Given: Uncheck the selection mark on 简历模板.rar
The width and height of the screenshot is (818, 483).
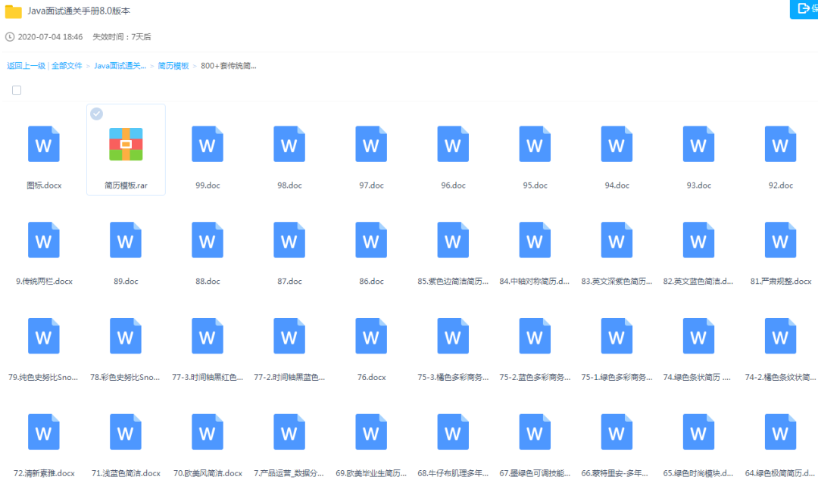Looking at the screenshot, I should (96, 114).
